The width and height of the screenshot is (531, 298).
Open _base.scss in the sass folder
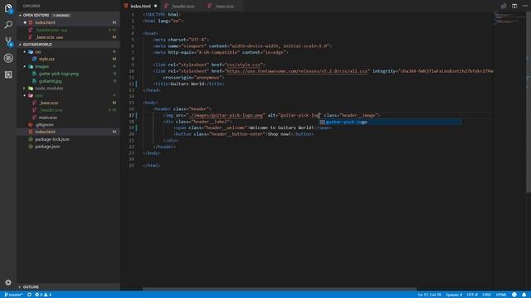coord(49,103)
